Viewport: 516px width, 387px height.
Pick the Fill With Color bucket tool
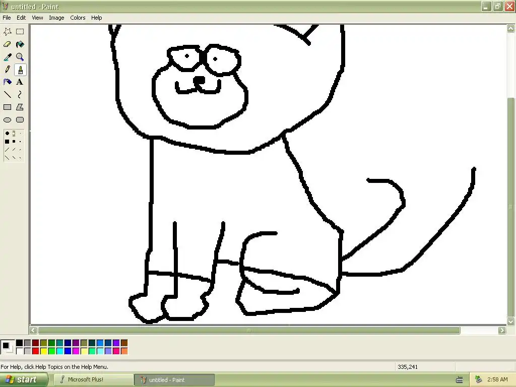tap(20, 44)
